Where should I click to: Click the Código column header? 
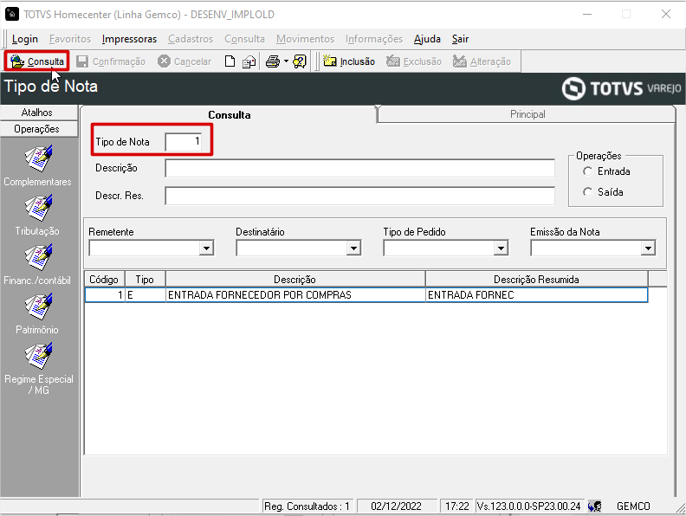click(x=104, y=280)
